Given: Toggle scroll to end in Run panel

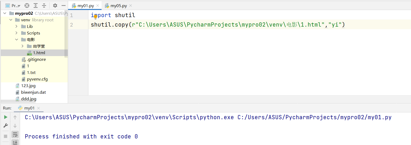Looking at the screenshot, I should pyautogui.click(x=15, y=142).
